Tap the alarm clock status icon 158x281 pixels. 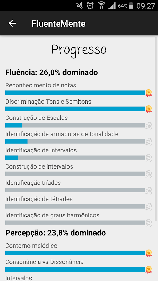tap(90, 6)
